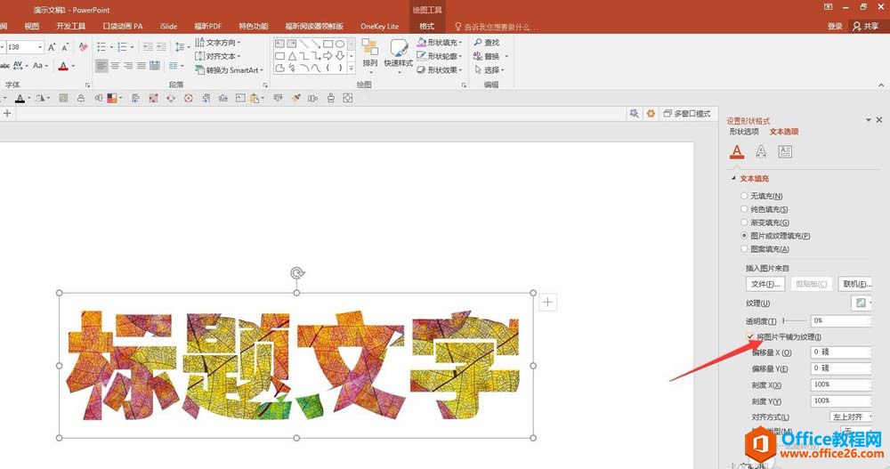
Task: Click the Share (共享) button
Action: (865, 27)
